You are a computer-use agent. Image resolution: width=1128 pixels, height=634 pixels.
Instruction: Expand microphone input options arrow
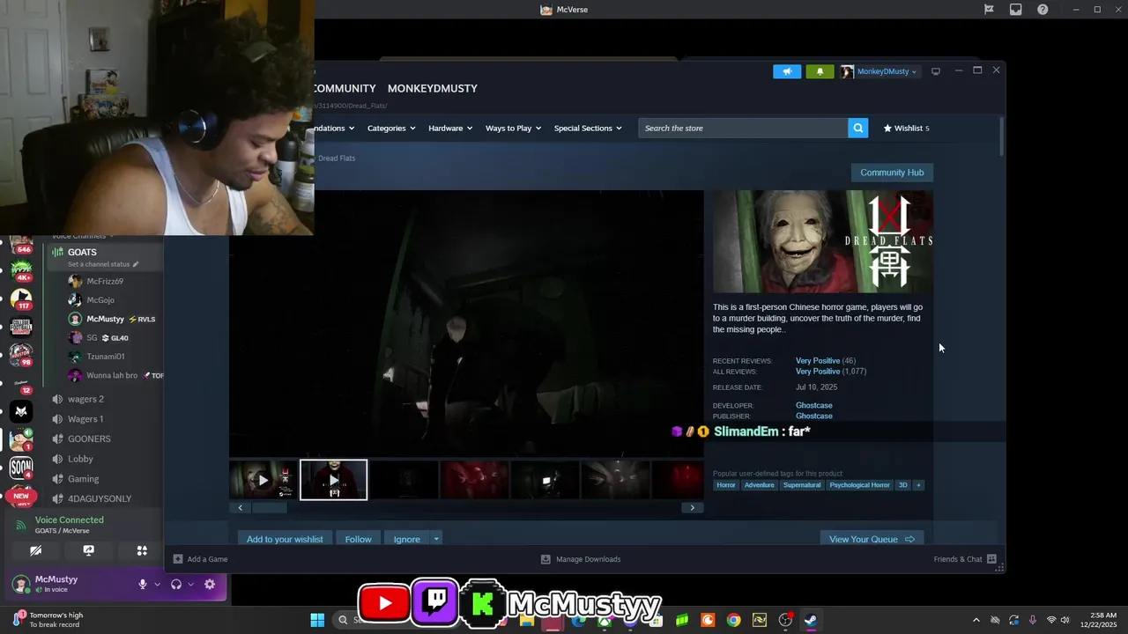click(158, 584)
